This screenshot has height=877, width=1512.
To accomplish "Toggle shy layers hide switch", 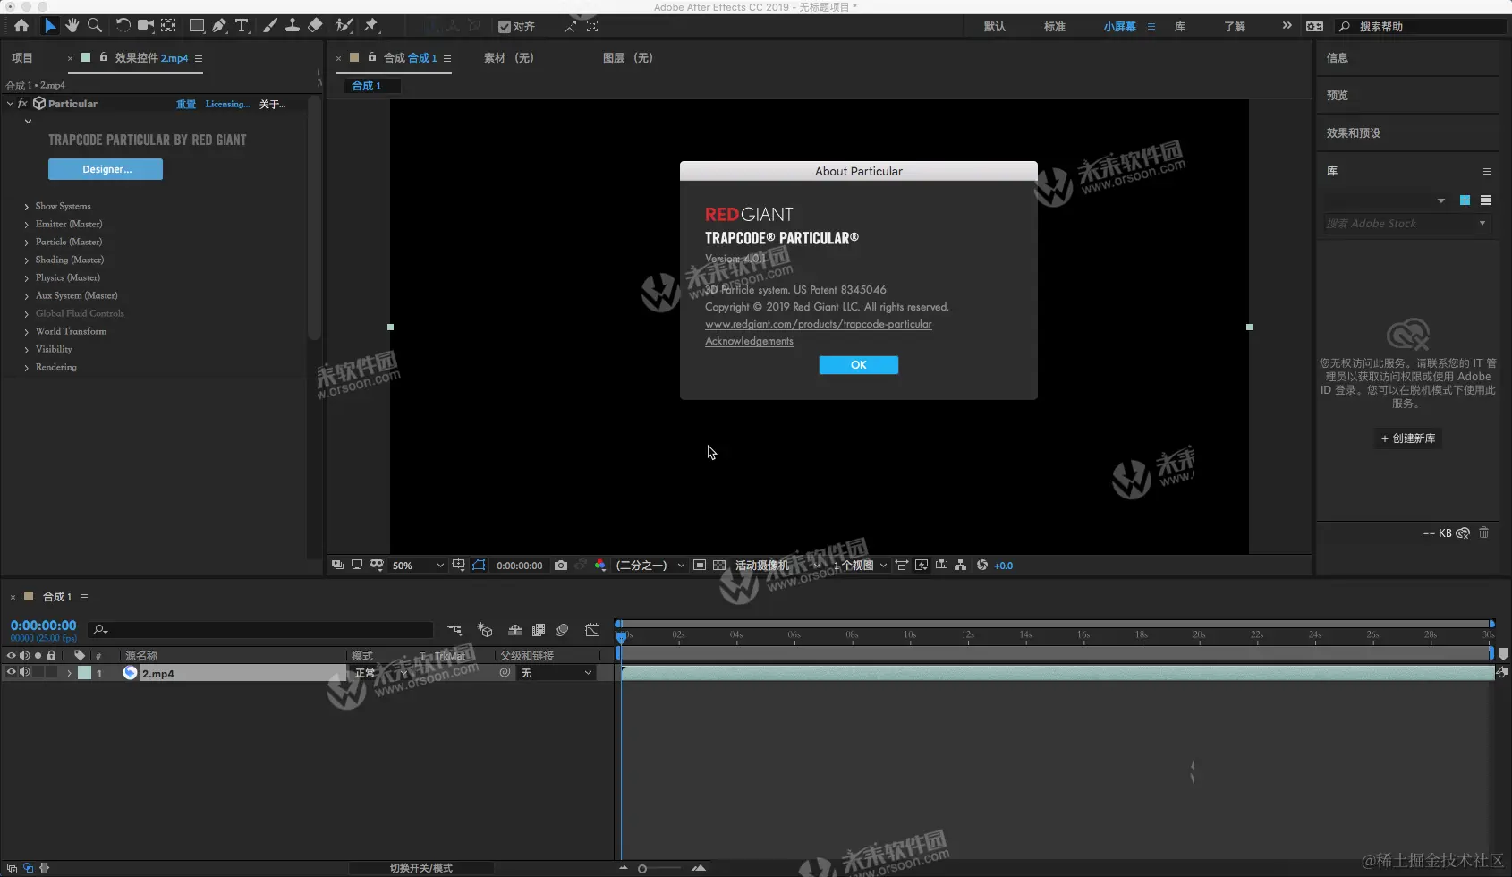I will [x=515, y=630].
